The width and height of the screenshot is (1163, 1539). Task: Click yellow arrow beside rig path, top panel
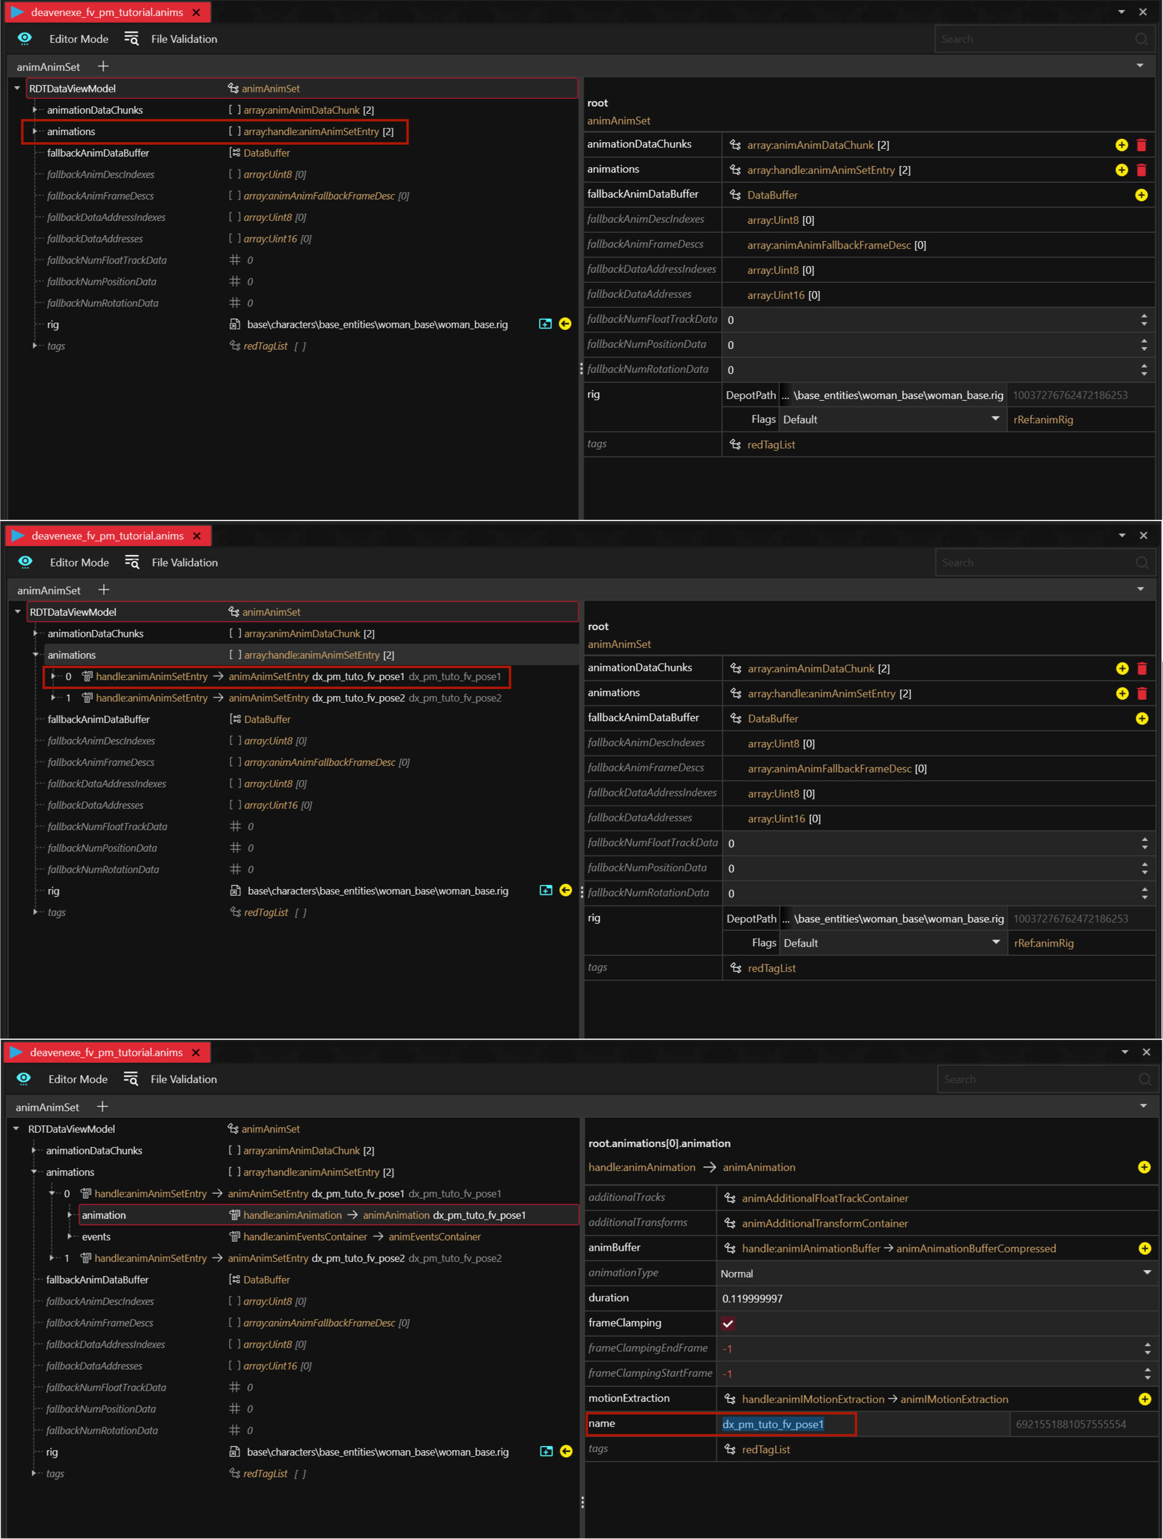(565, 323)
